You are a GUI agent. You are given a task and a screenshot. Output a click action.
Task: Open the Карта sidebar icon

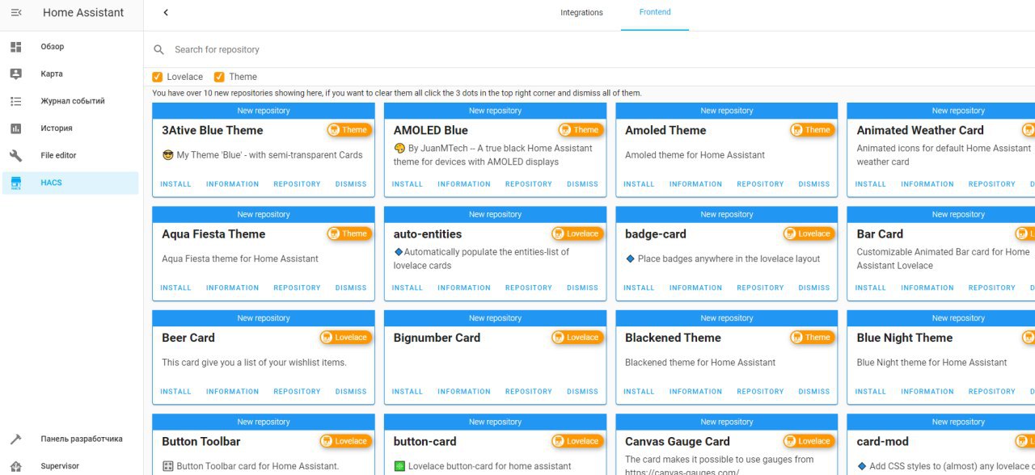[15, 74]
